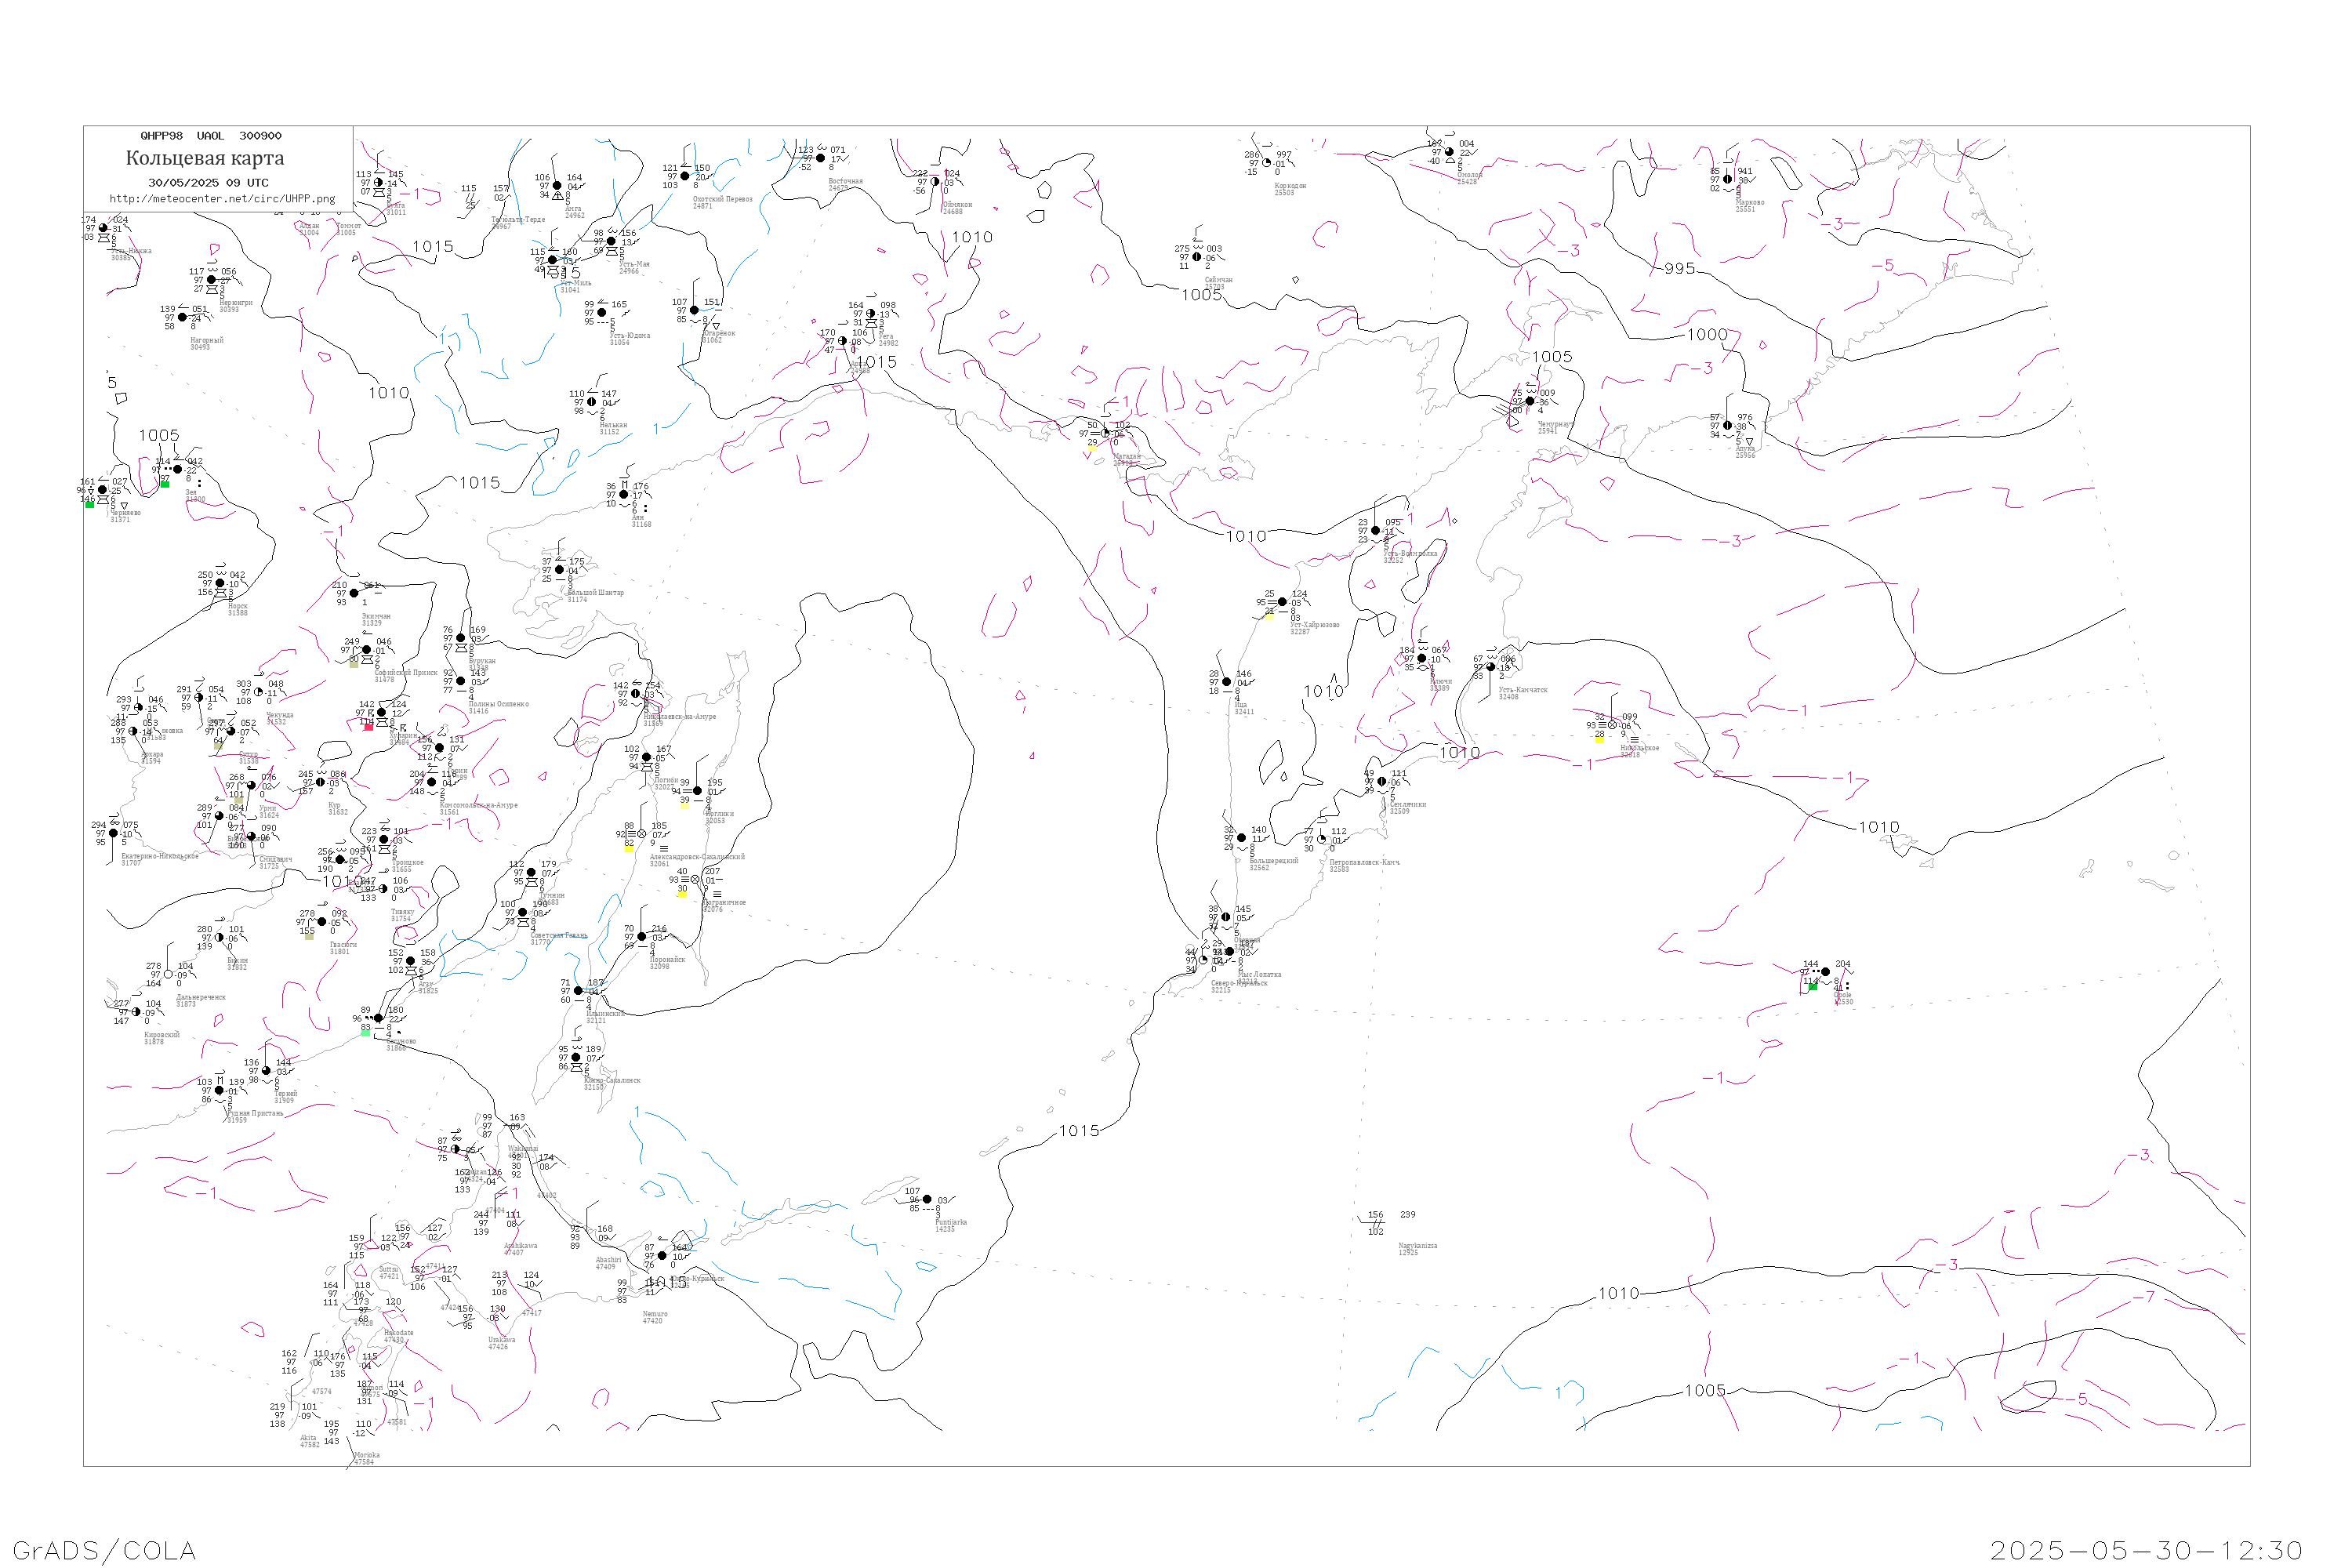Click the Усть-Камчатск station symbol
Viewport: 2352px width, 1568px height.
point(1490,667)
